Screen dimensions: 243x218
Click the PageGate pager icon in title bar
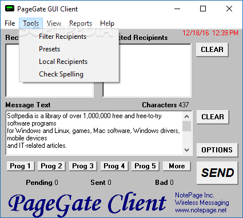pyautogui.click(x=10, y=9)
